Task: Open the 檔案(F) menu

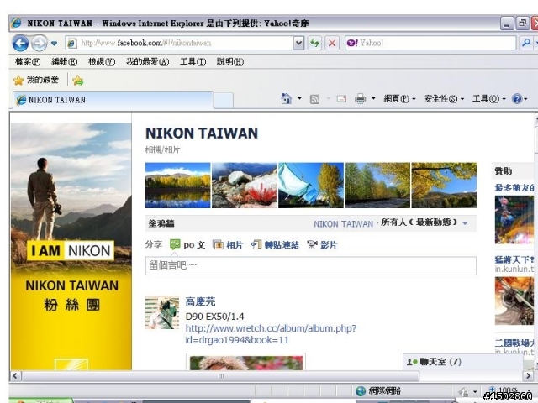Action: 28,62
